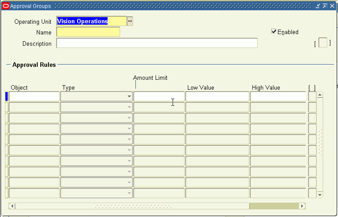Image resolution: width=338 pixels, height=217 pixels.
Task: Click the first row flexfield cell
Action: point(312,96)
